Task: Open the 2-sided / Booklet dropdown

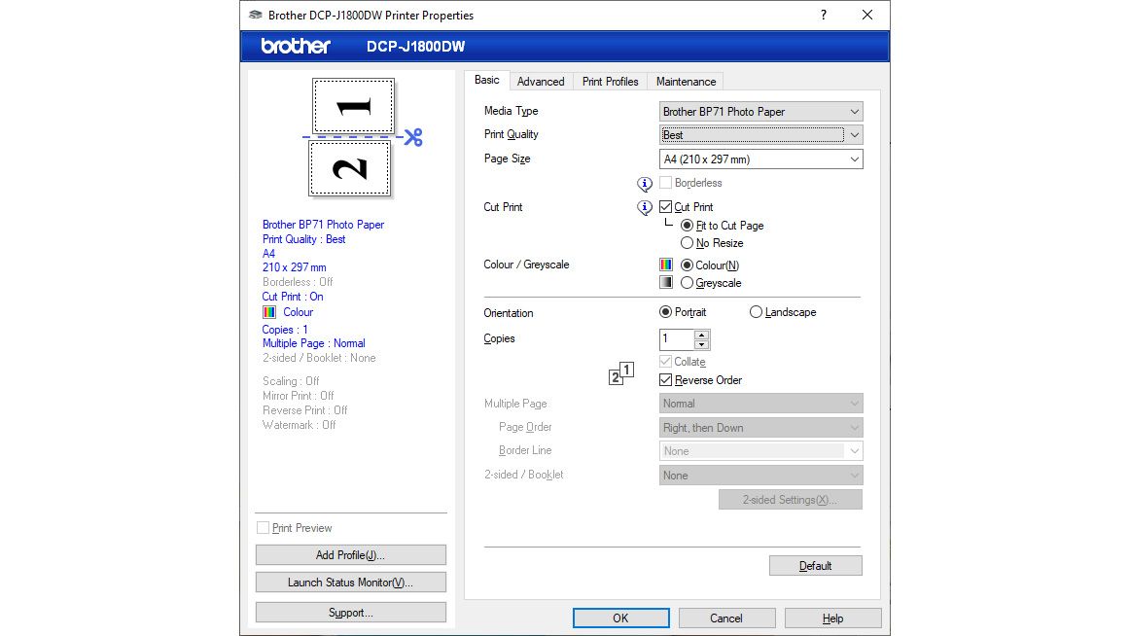Action: (761, 476)
